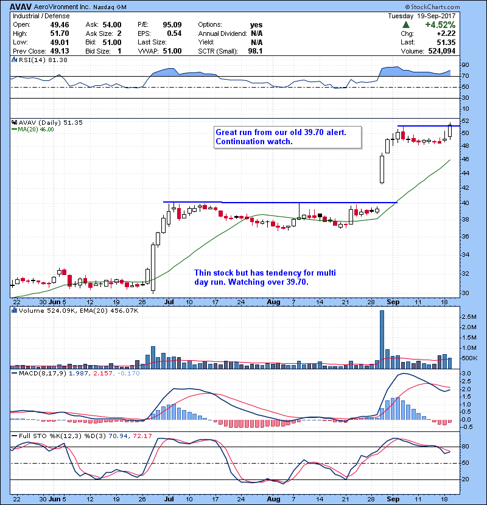Click the 'Thin stock but has tendency' annotation

pyautogui.click(x=265, y=277)
